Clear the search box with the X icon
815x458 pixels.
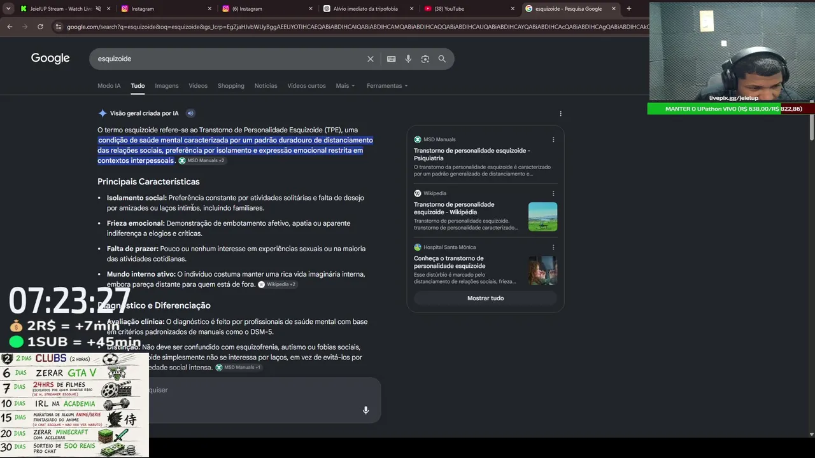click(371, 59)
